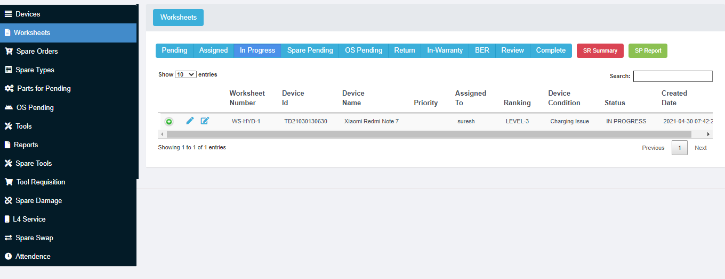Select the L4 Service sidebar icon

pos(7,219)
